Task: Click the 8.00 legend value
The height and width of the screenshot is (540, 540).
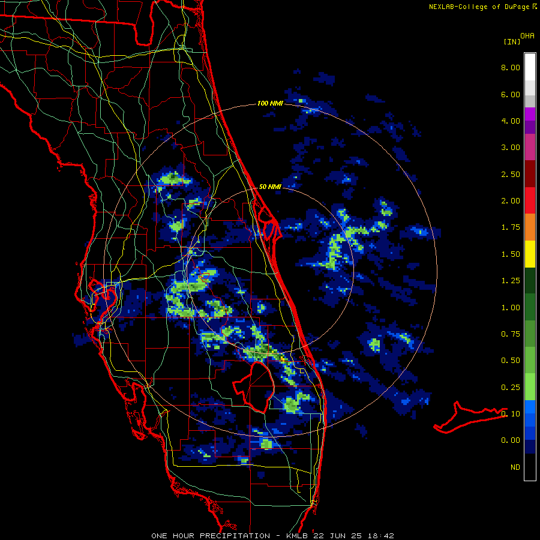Action: pyautogui.click(x=511, y=67)
